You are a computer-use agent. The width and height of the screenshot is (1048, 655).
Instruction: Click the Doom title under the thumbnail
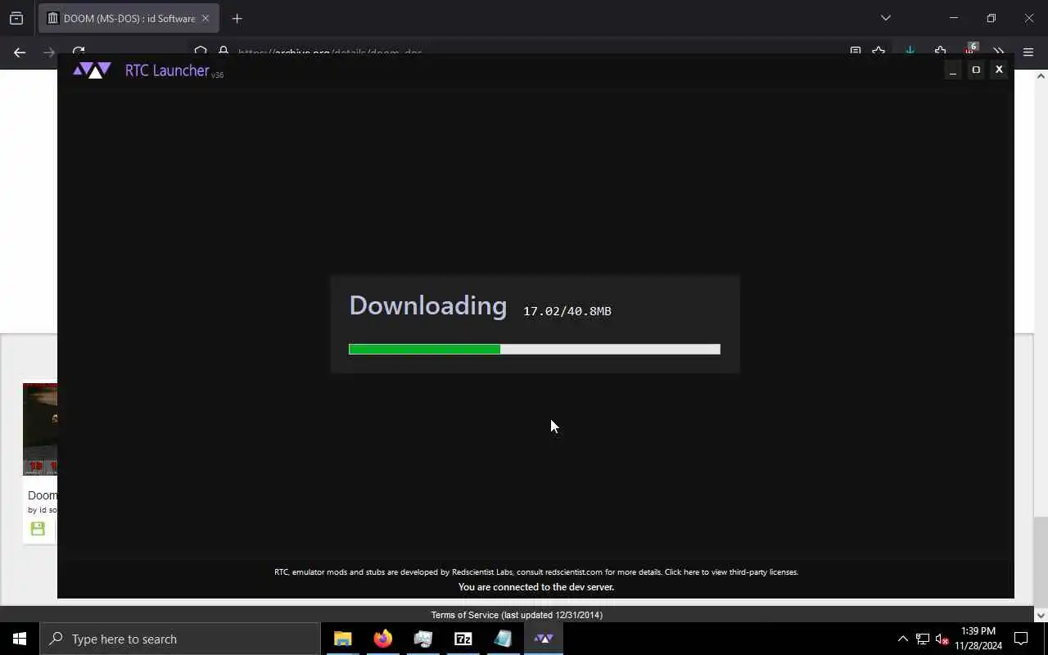click(43, 495)
